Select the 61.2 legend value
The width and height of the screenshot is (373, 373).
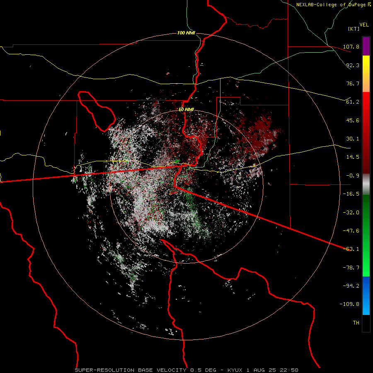pos(353,102)
